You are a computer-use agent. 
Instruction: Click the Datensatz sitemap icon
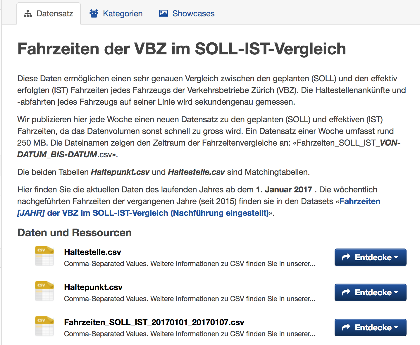click(28, 14)
